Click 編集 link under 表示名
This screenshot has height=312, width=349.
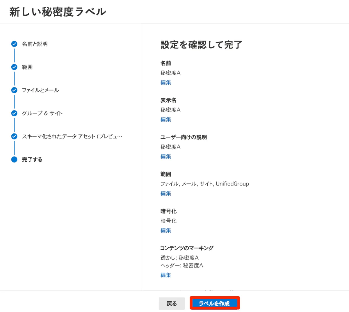[166, 120]
